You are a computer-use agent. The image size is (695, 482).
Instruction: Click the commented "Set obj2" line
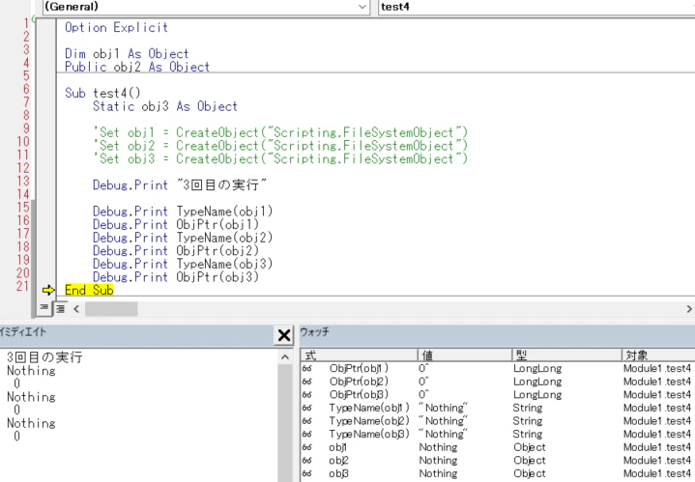pos(280,146)
